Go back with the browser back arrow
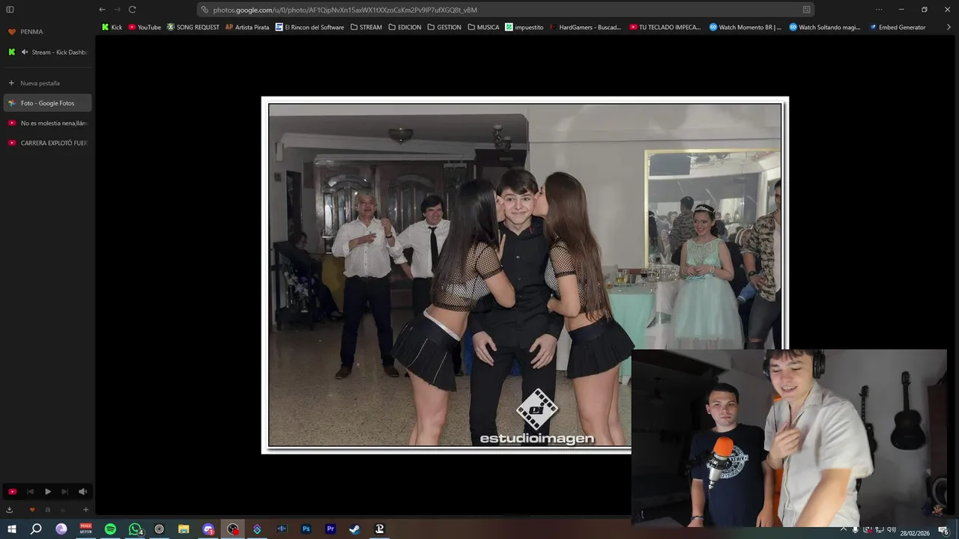959x539 pixels. click(x=102, y=10)
